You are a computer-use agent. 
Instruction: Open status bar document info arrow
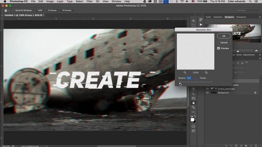click(x=47, y=146)
